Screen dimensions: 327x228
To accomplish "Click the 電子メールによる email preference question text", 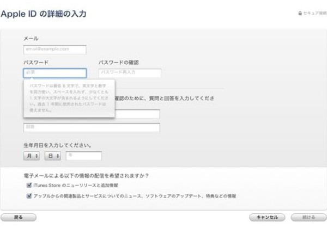I will [86, 176].
